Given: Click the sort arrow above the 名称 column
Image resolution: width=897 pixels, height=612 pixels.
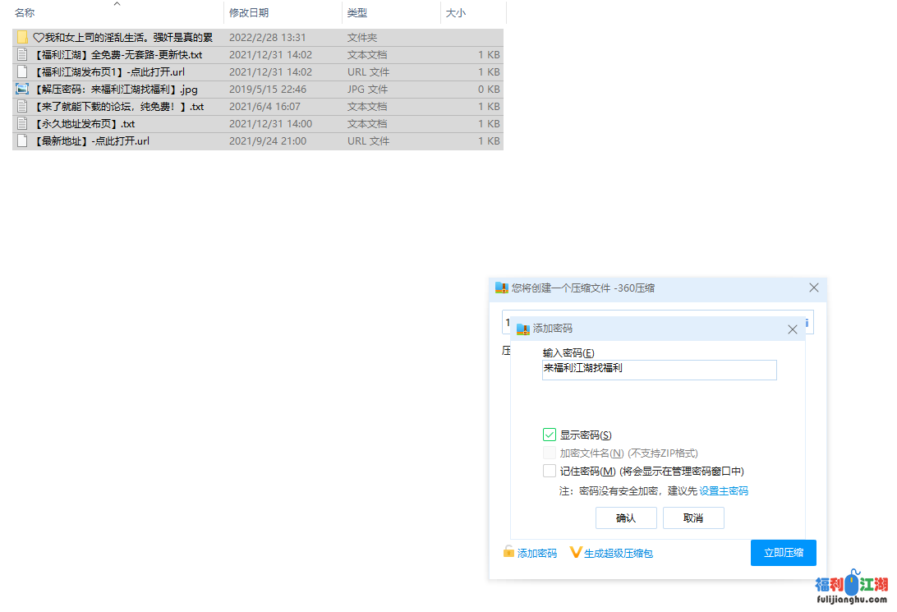Looking at the screenshot, I should pos(117,4).
